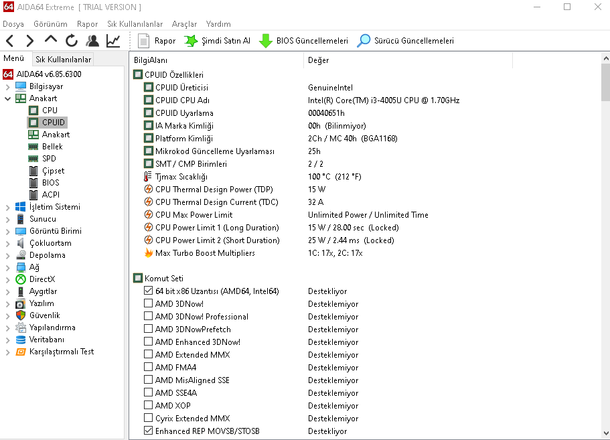Open the Araçlar menu
Screen dimensions: 610x440
(184, 24)
